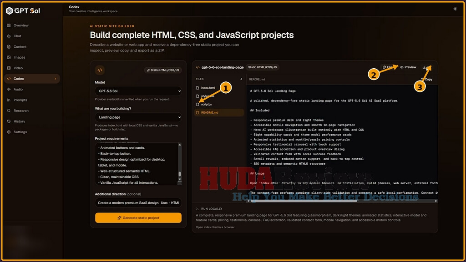Switch to the Preview view
Image resolution: width=466 pixels, height=262 pixels.
[x=408, y=67]
